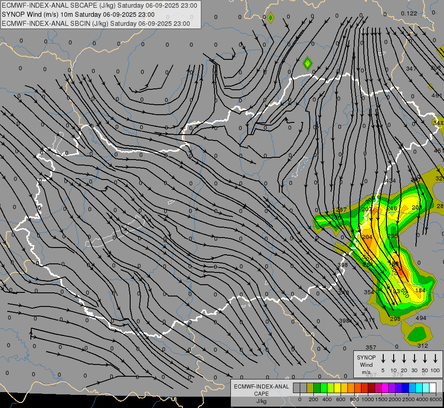Click the 461 value on the map
Viewport: 444px width, 408px height.
(x=436, y=96)
